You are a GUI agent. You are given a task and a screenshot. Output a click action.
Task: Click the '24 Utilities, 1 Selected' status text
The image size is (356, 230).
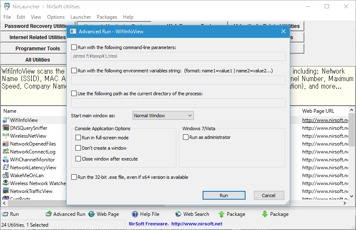click(25, 225)
